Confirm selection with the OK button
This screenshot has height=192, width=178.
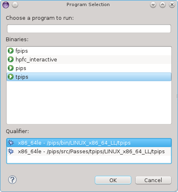[113, 180]
